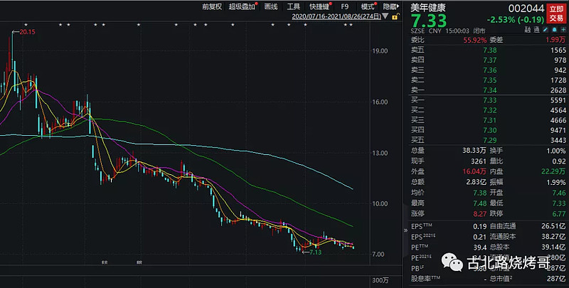Toggle the 隐藏 hide panel button

coord(391,6)
